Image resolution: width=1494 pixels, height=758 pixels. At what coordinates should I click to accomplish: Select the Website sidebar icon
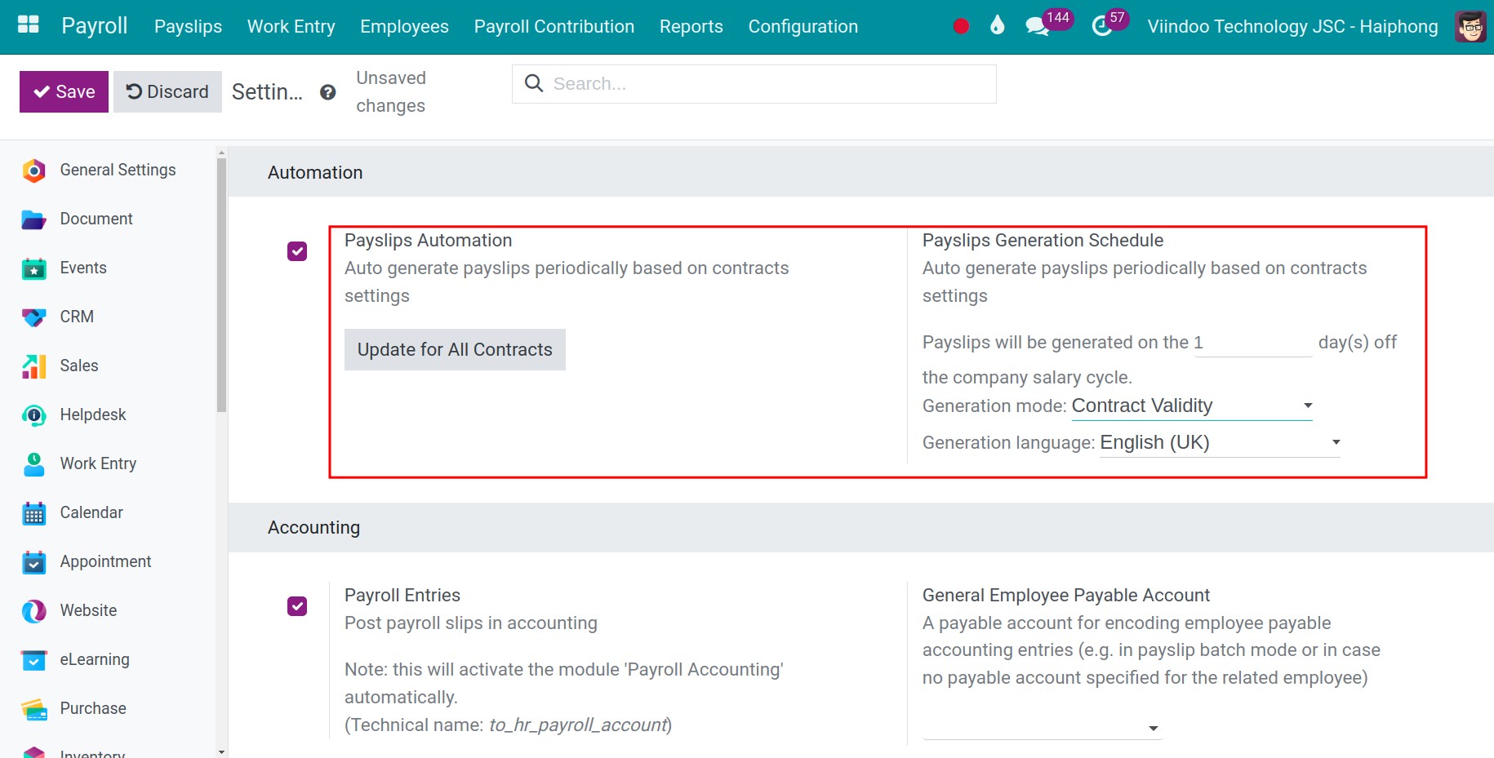(x=33, y=610)
